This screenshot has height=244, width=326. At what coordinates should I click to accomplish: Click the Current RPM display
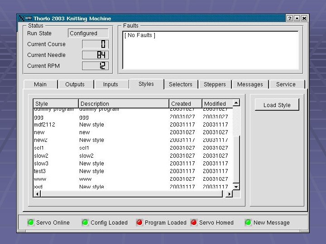tap(95, 66)
